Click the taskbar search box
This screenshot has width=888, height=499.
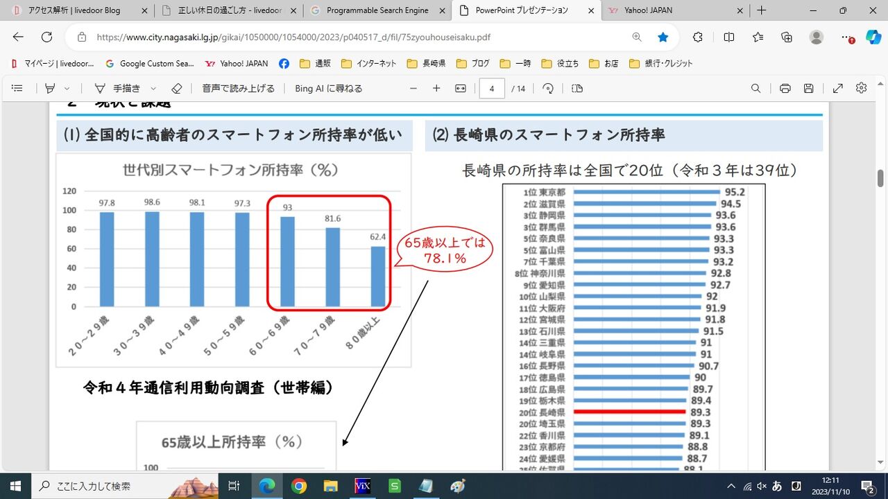click(x=126, y=486)
